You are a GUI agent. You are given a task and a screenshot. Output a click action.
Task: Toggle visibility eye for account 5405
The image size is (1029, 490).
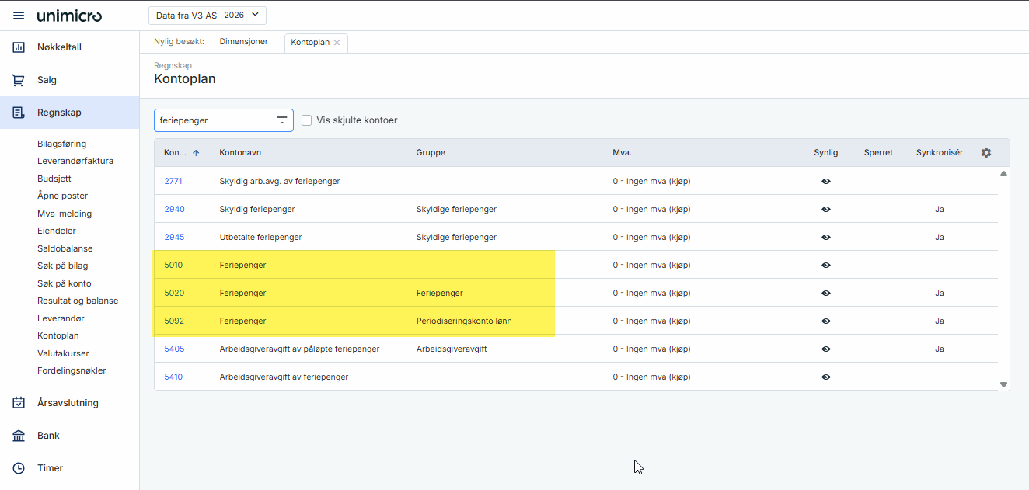pyautogui.click(x=825, y=349)
